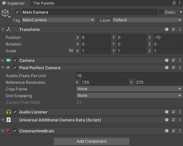The height and width of the screenshot is (146, 183).
Task: Toggle Main Camera active checkbox
Action: click(17, 12)
